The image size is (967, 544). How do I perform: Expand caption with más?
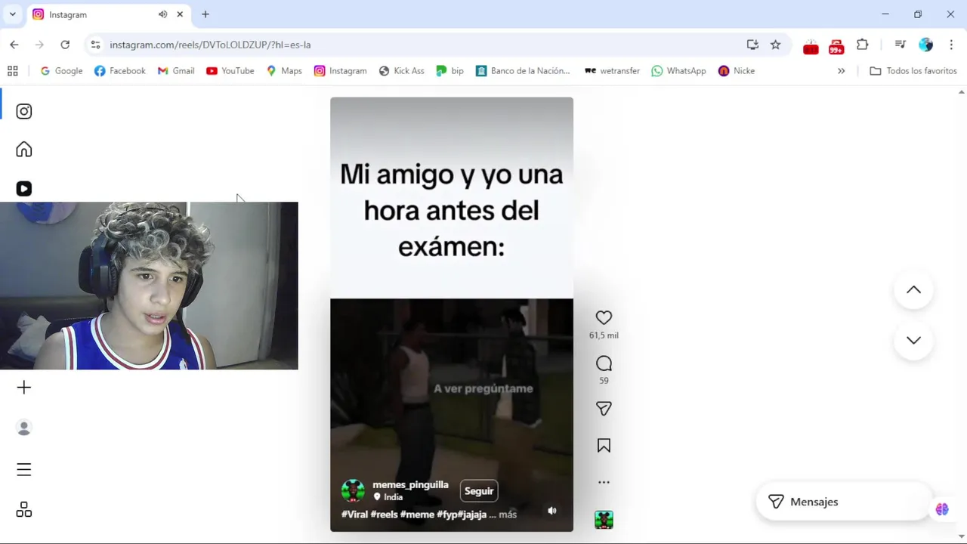click(x=508, y=515)
